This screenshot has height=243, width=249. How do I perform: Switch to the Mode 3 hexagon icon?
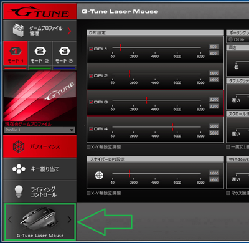[x=64, y=51]
